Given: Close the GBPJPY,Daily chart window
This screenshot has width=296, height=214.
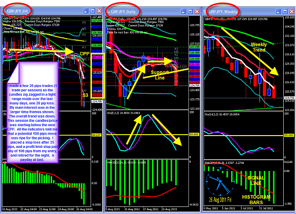Looking at the screenshot, I should 197,12.
